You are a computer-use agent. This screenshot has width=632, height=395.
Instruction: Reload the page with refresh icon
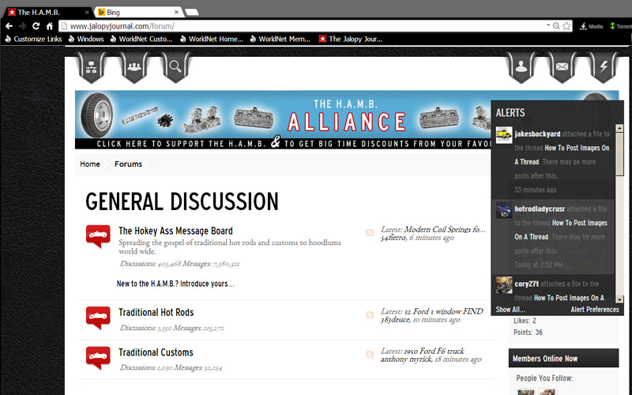pos(36,26)
